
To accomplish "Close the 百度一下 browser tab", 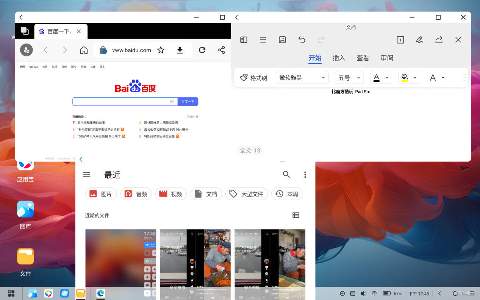I will point(79,31).
